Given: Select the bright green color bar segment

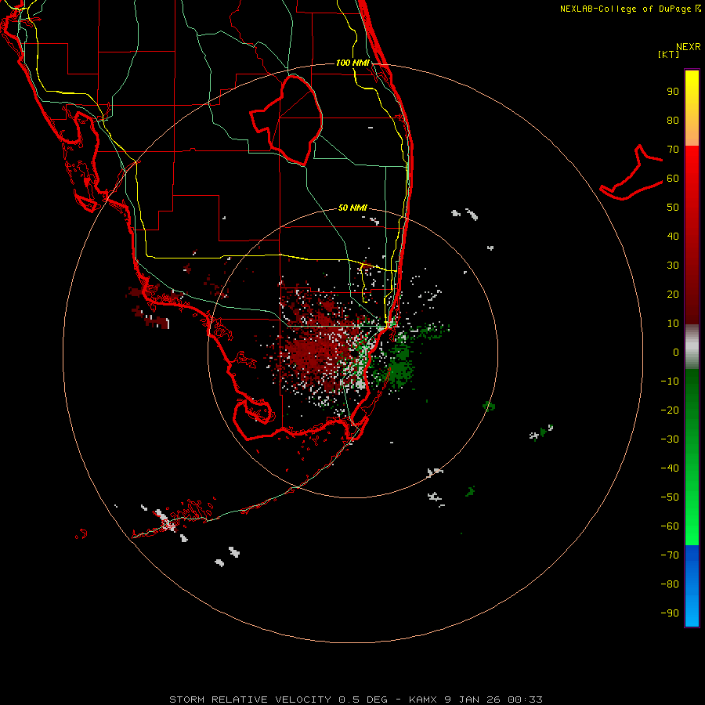Looking at the screenshot, I should pos(692,457).
